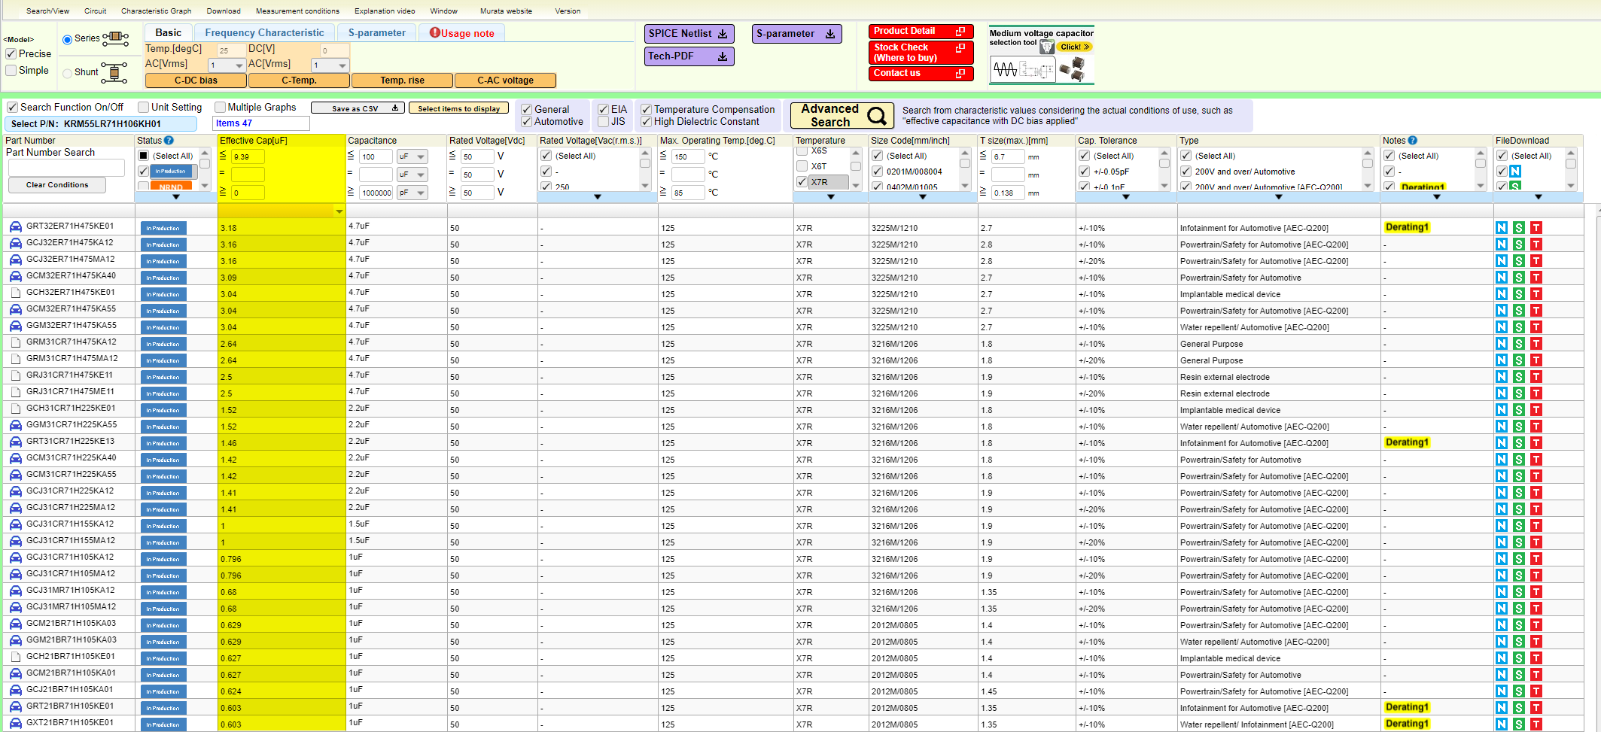Image resolution: width=1601 pixels, height=732 pixels.
Task: Click the N icon for GCJ31CR71H105KA12
Action: coord(1501,558)
